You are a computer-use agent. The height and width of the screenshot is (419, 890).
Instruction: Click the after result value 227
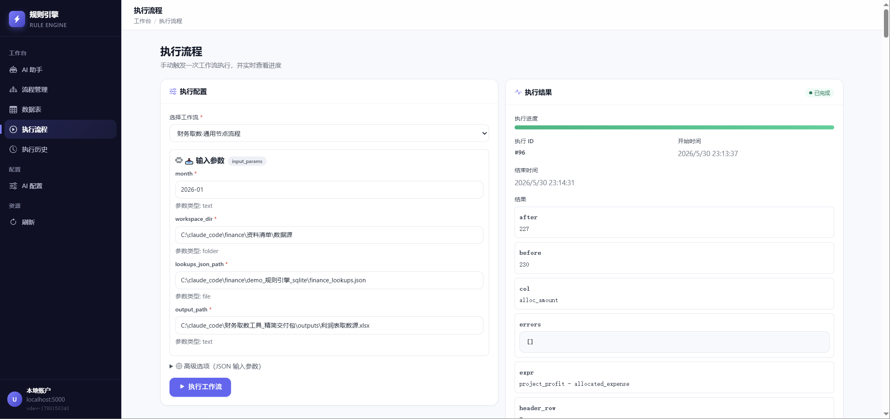pyautogui.click(x=524, y=229)
